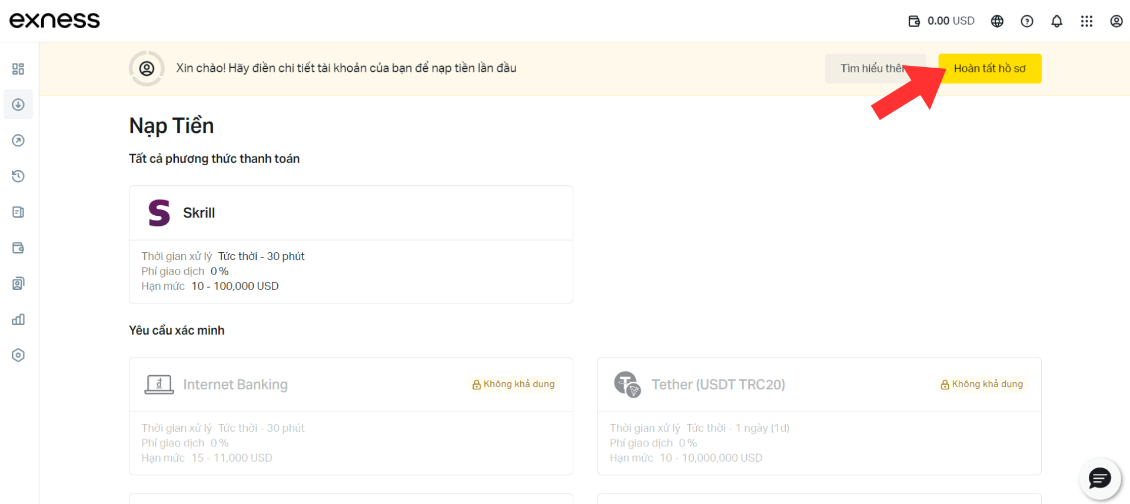Screen dimensions: 1130x504
Task: Open the notifications bell
Action: click(1057, 21)
